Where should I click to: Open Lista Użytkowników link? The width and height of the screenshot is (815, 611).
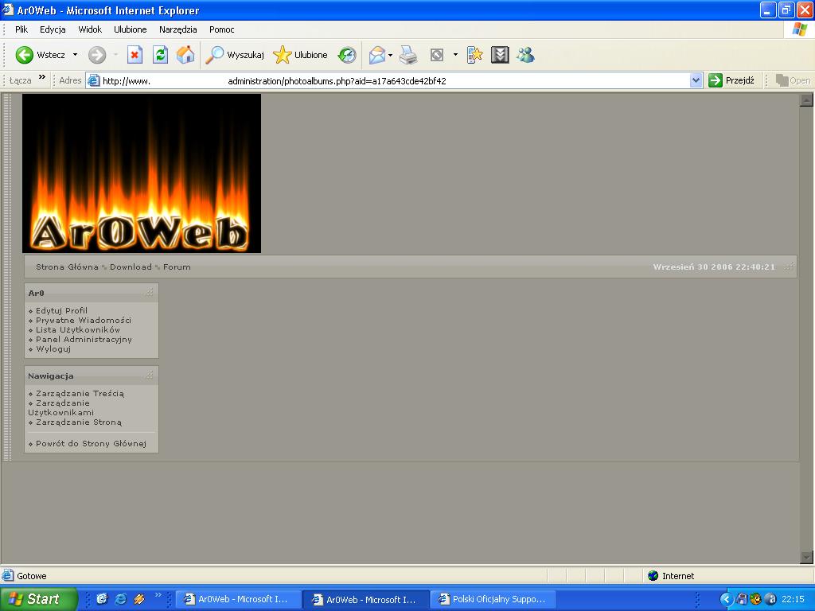[x=77, y=329]
